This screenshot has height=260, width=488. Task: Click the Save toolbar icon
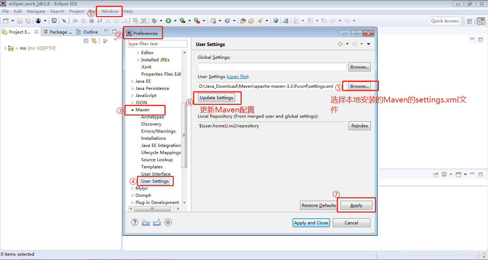[x=20, y=21]
